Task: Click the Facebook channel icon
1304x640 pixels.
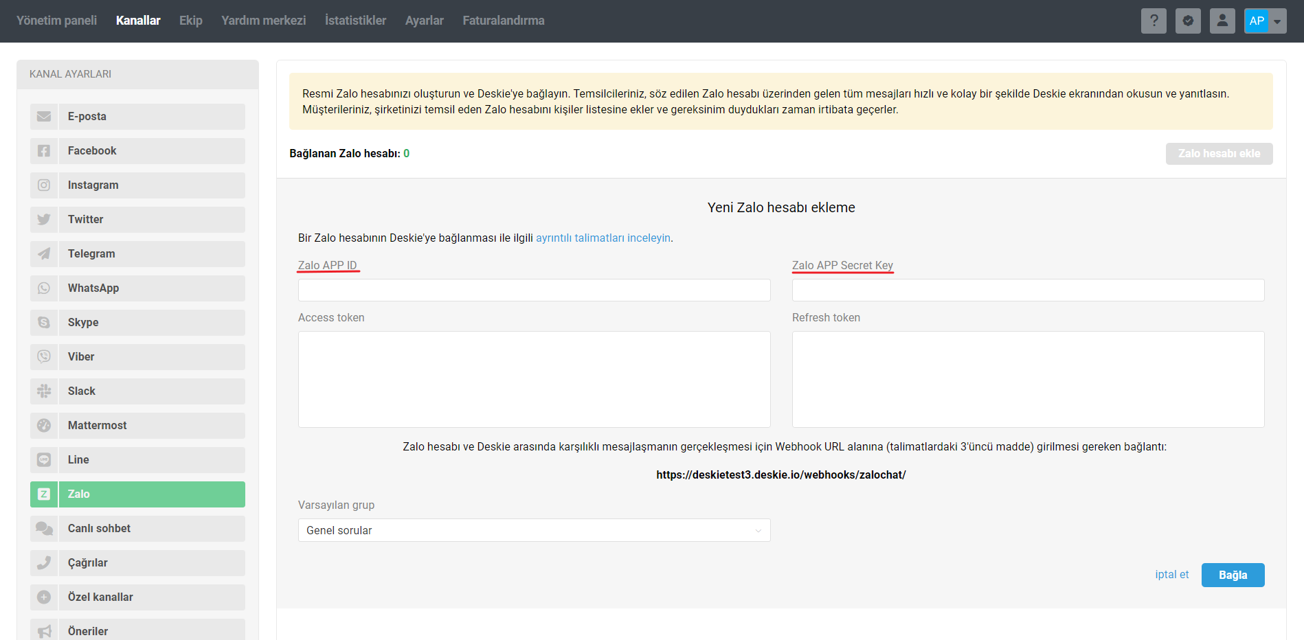Action: coord(44,151)
